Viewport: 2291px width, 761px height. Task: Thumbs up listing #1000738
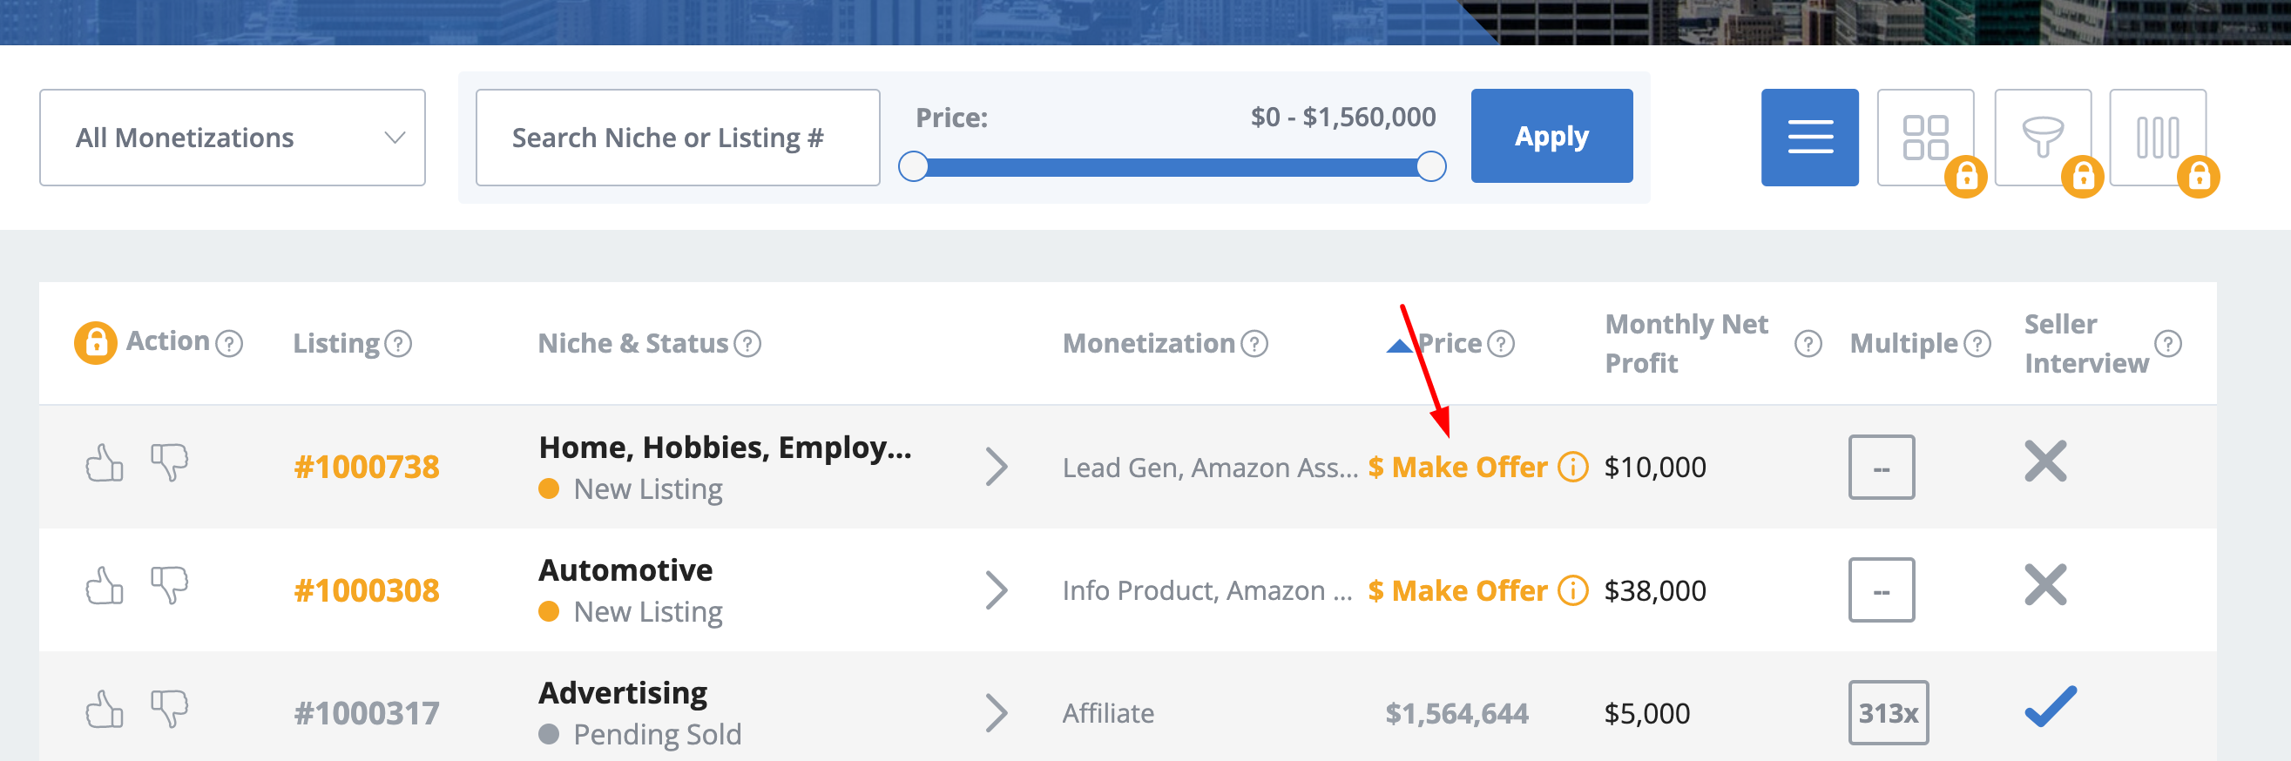point(104,463)
